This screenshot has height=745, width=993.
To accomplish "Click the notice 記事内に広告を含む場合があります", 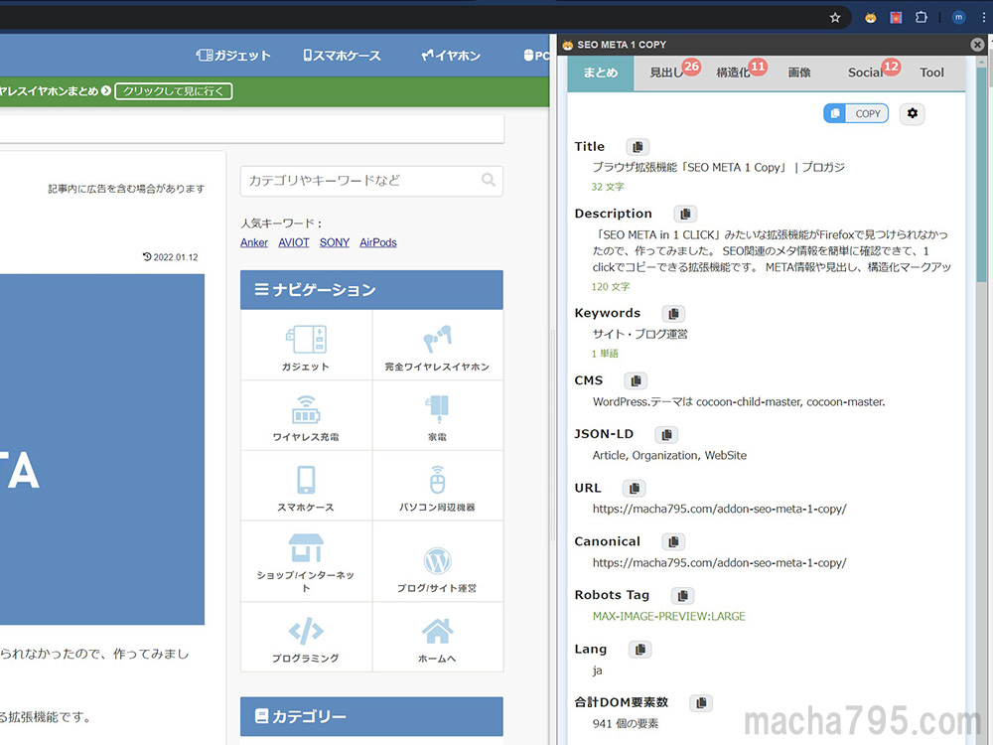I will pos(126,189).
